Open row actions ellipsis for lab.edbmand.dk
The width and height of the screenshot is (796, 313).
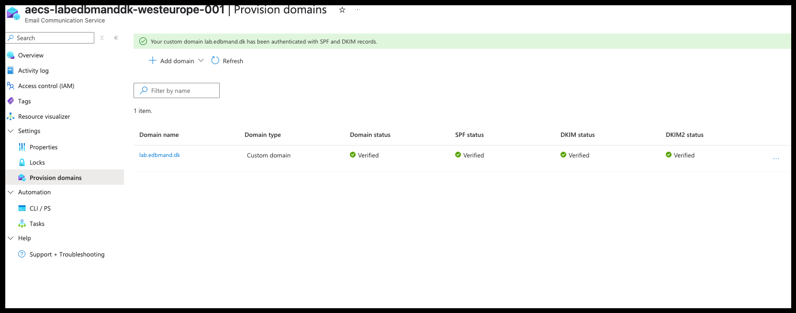(776, 158)
